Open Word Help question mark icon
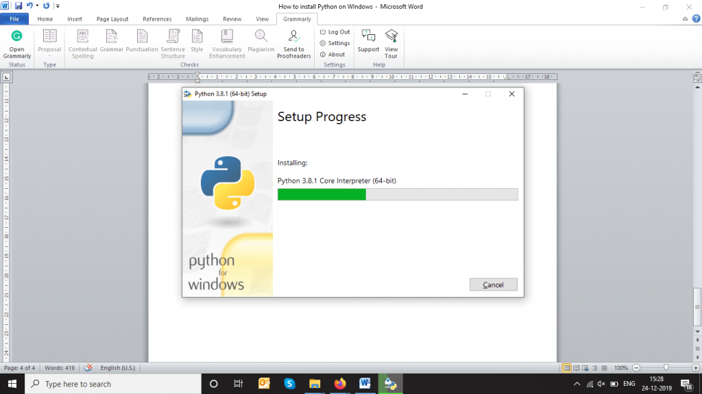702x394 pixels. click(697, 18)
